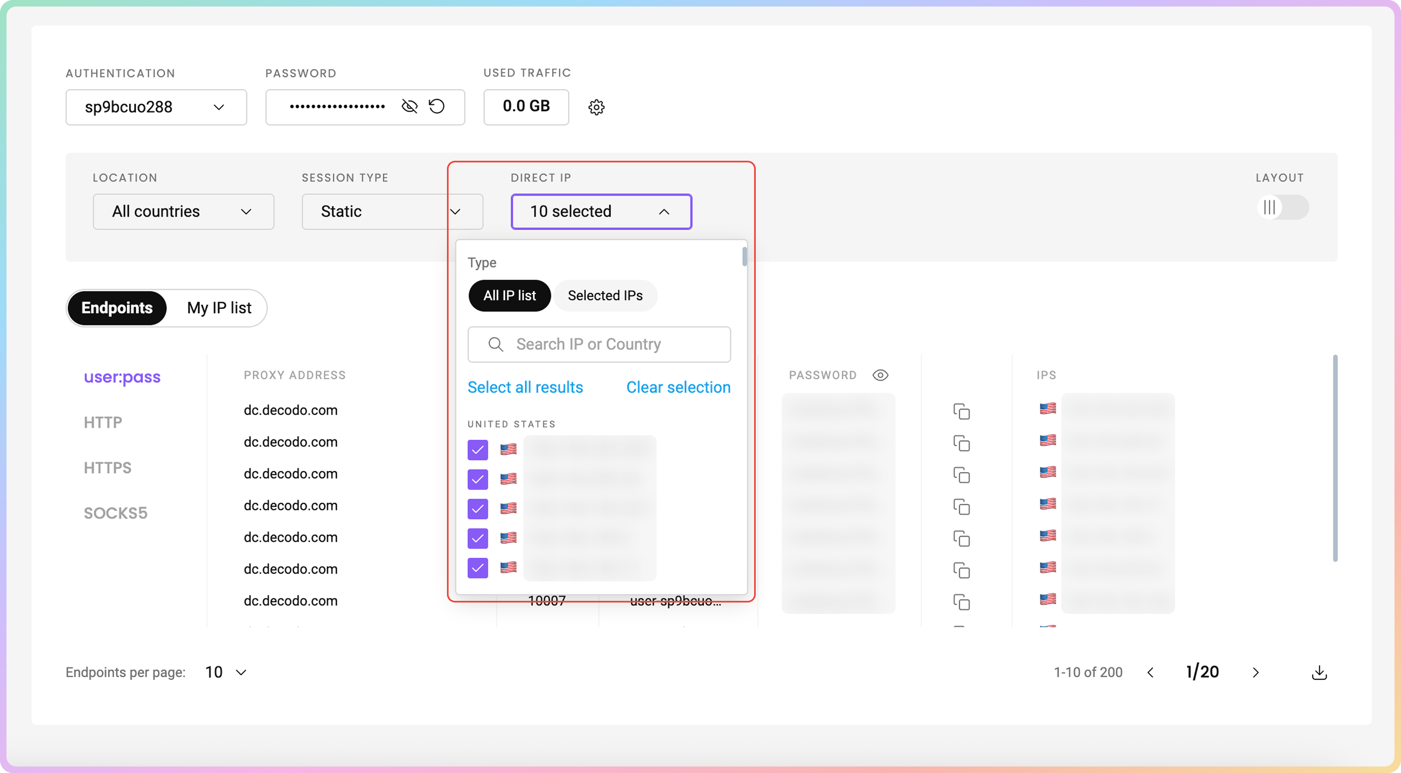Click the download export icon

pyautogui.click(x=1319, y=672)
